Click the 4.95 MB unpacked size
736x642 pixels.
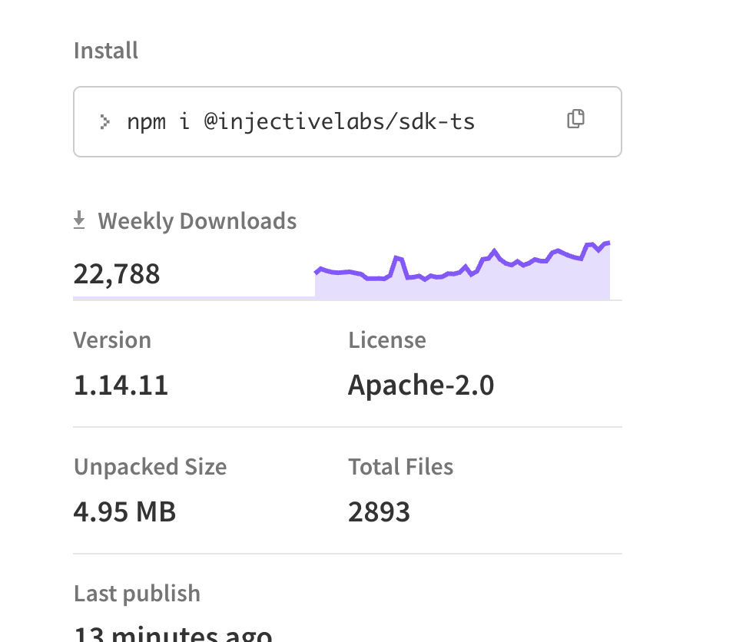pos(125,511)
